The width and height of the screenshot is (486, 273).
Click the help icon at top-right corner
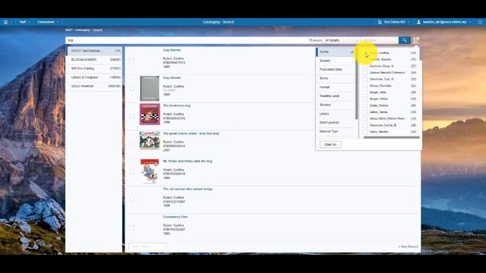click(480, 22)
